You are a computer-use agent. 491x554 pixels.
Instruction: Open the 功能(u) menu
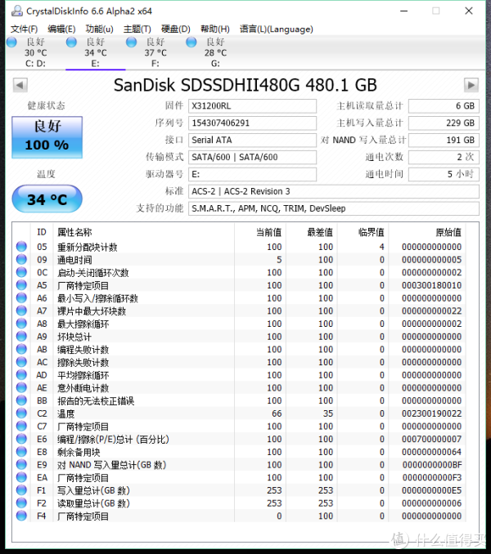click(99, 29)
